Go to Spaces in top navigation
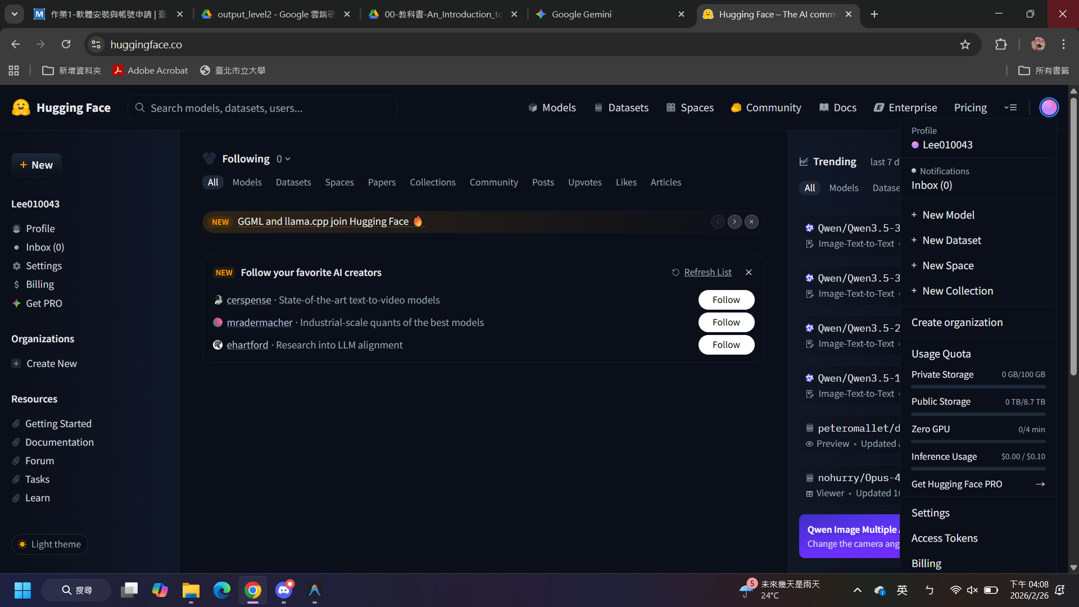Viewport: 1079px width, 607px height. click(x=690, y=107)
